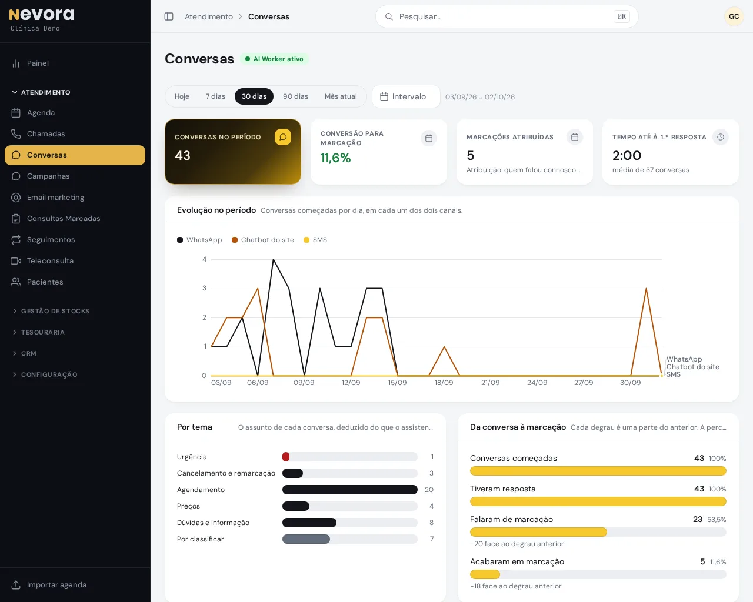Screen dimensions: 753x602
Task: Click the search magnifier icon
Action: coord(389,16)
